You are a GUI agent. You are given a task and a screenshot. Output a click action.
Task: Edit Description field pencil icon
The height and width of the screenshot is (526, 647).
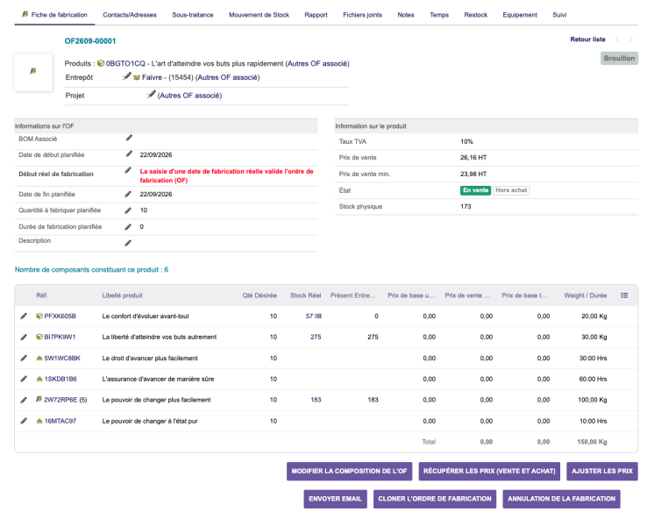tap(128, 243)
